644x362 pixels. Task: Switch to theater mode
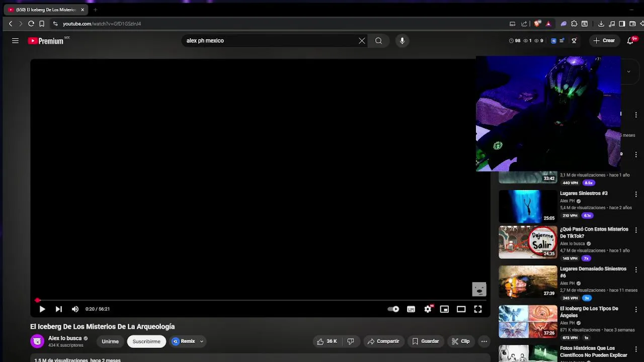461,309
